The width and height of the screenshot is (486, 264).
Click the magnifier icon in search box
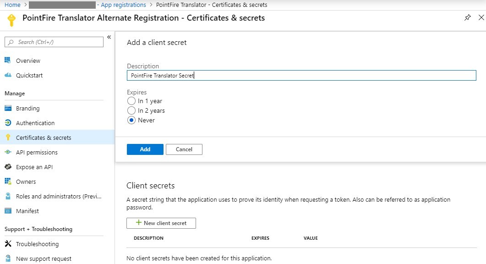click(11, 42)
